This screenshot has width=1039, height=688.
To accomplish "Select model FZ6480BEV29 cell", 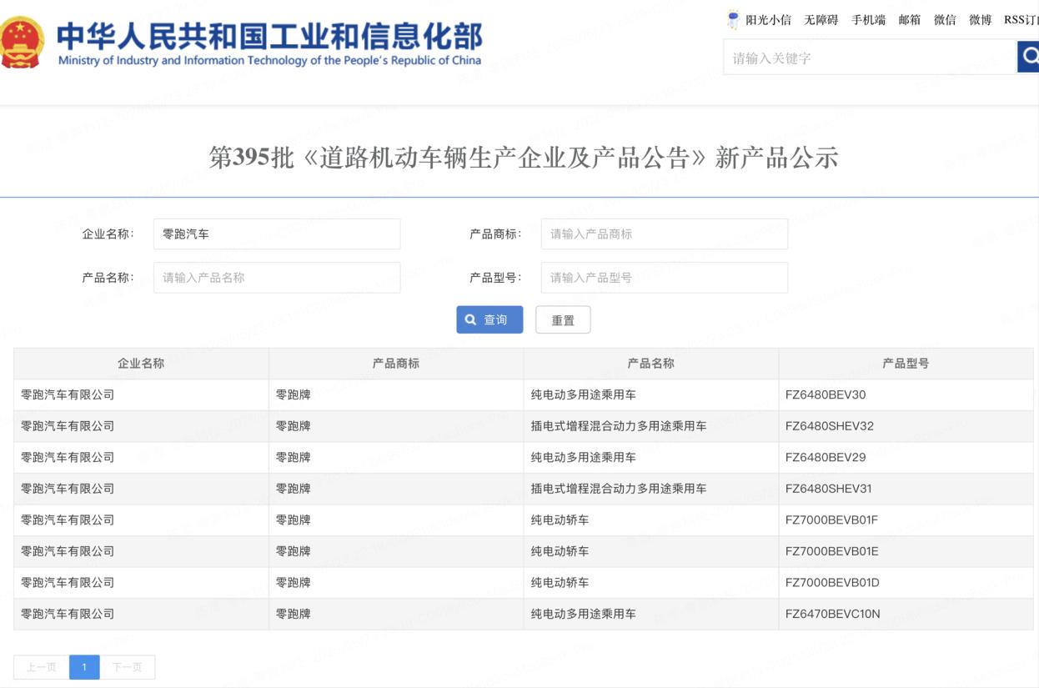I will [x=906, y=457].
